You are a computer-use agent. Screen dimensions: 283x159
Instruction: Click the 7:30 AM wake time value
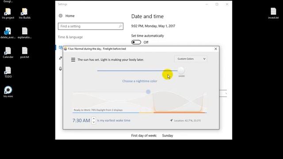coord(81,121)
